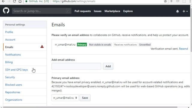Open Pull requests in the header

82,11
